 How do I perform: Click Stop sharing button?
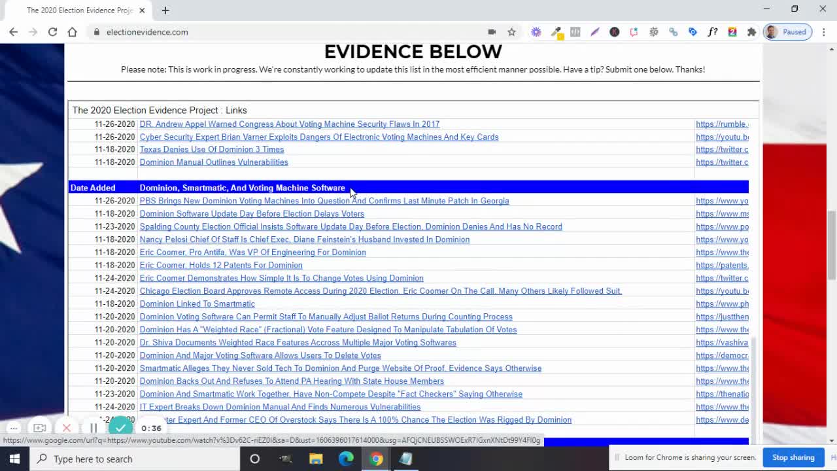pos(793,457)
